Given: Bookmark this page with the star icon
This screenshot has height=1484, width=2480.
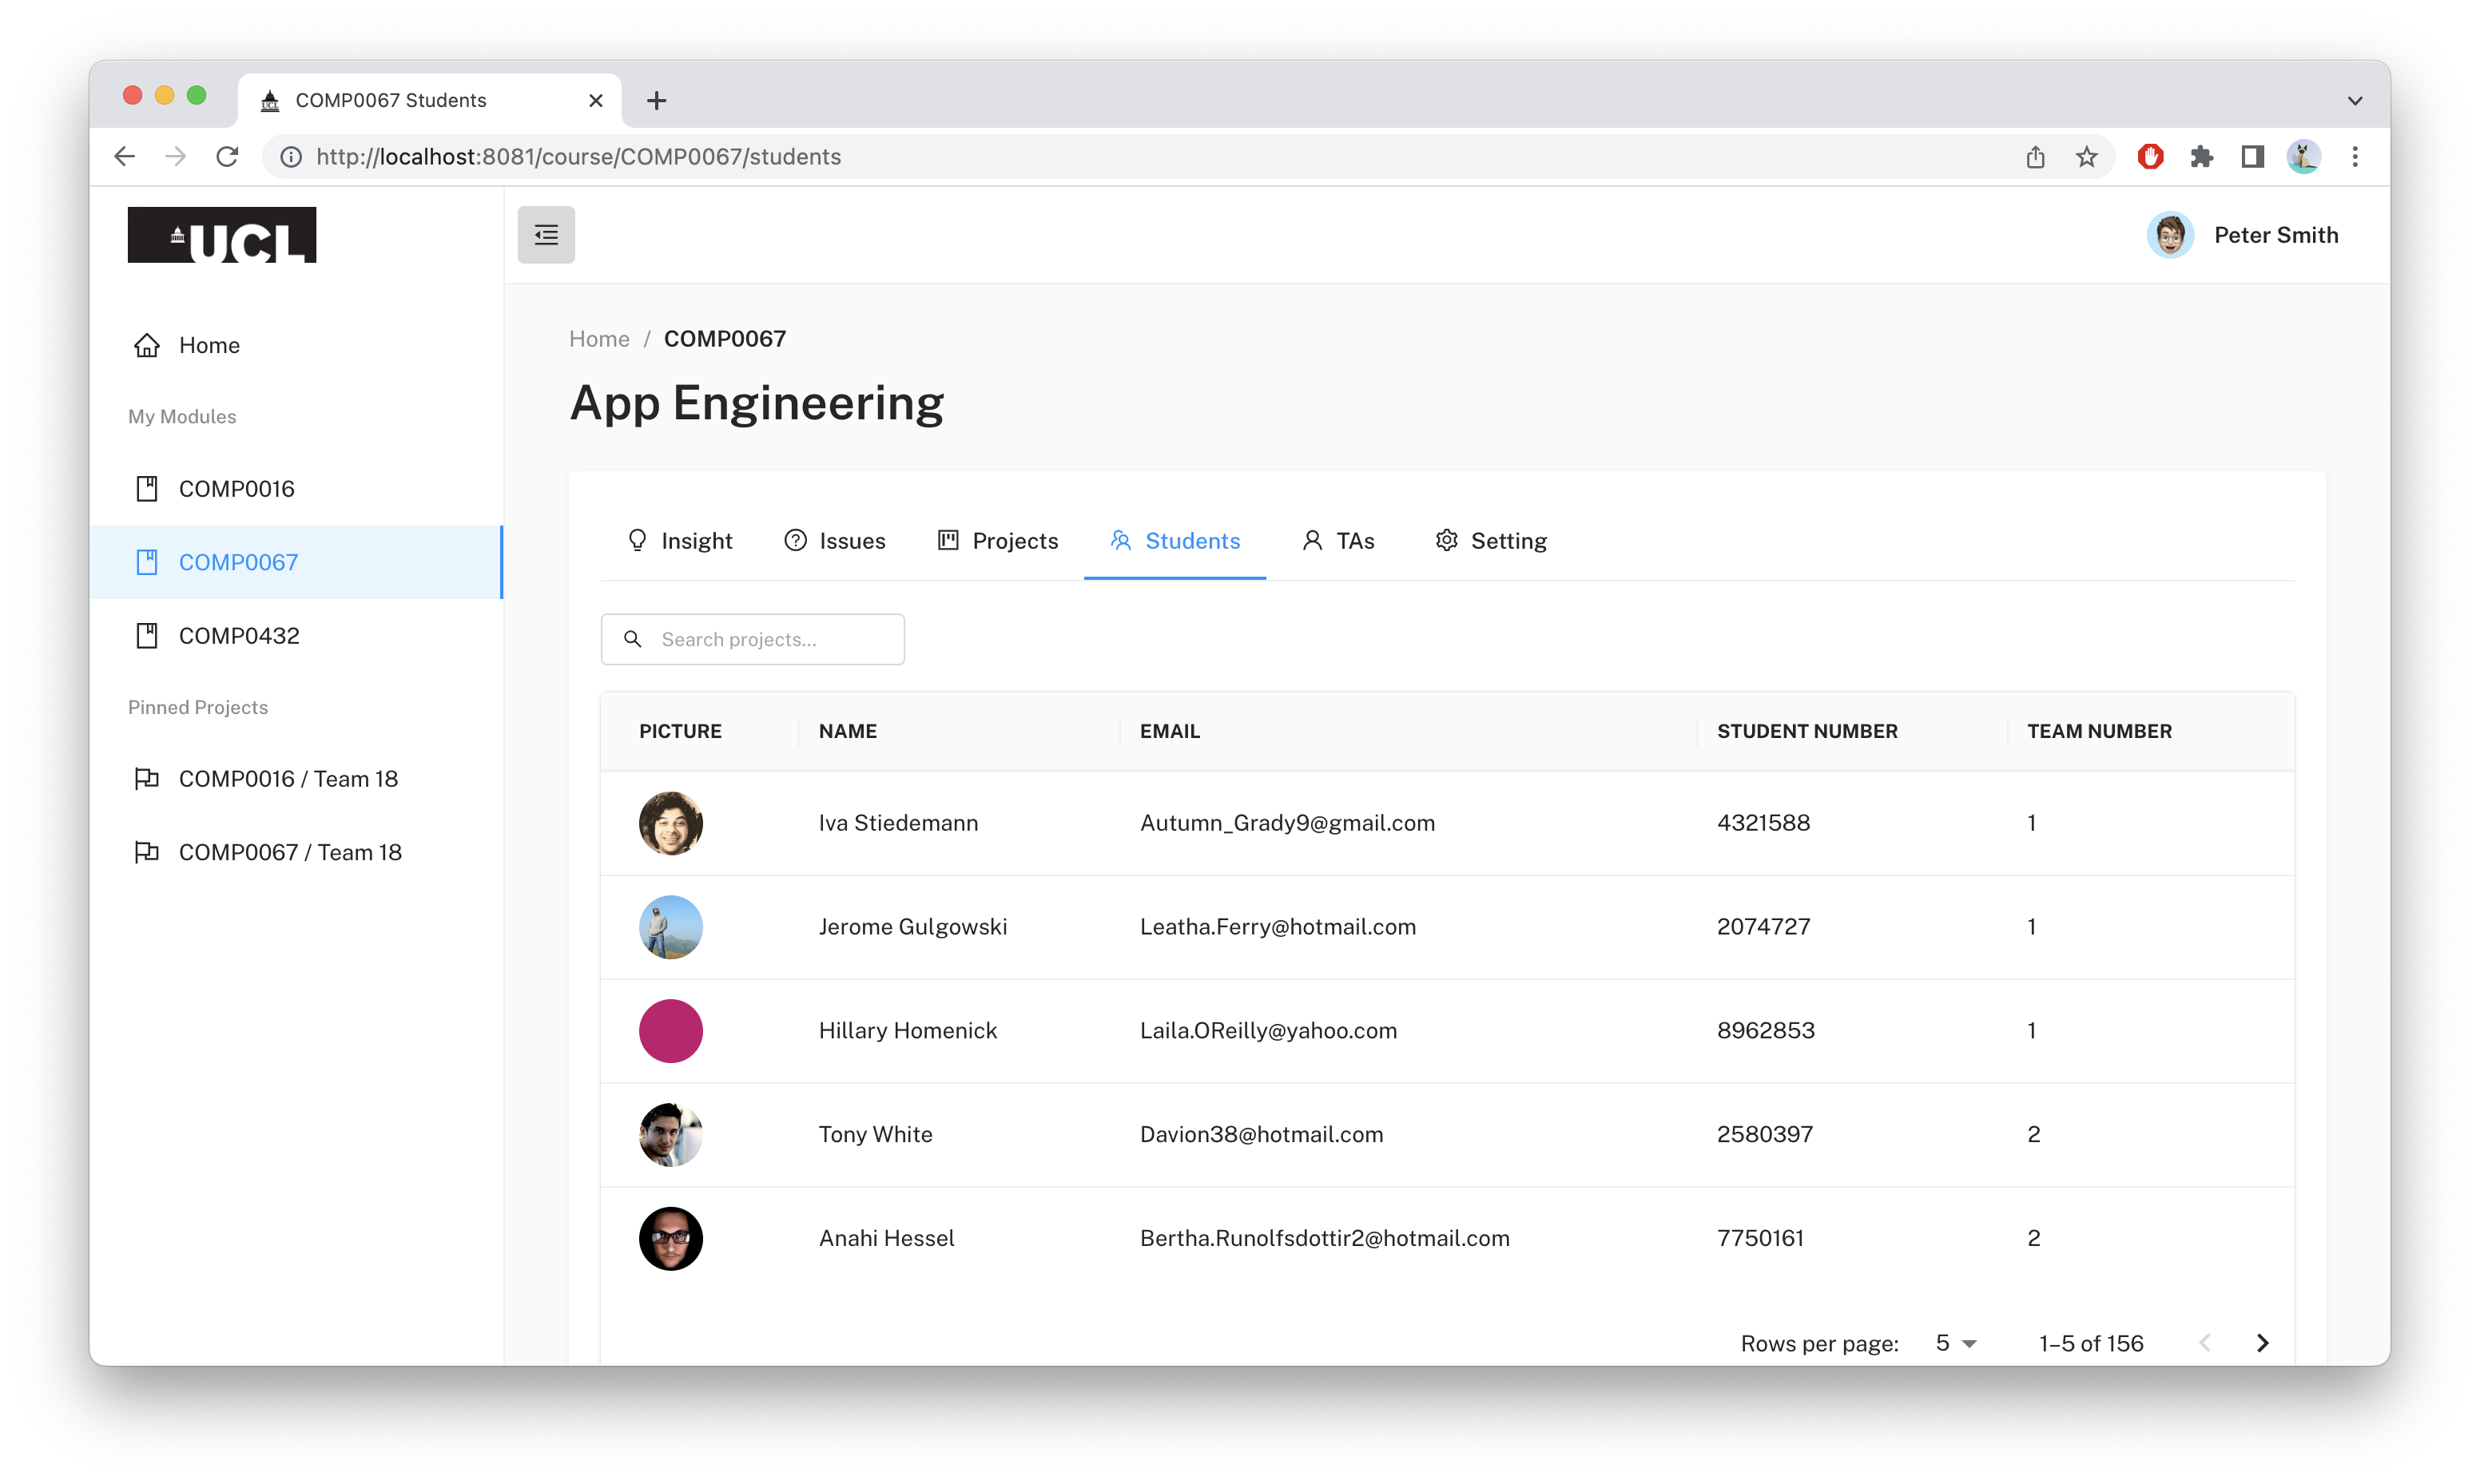Looking at the screenshot, I should 2086,157.
